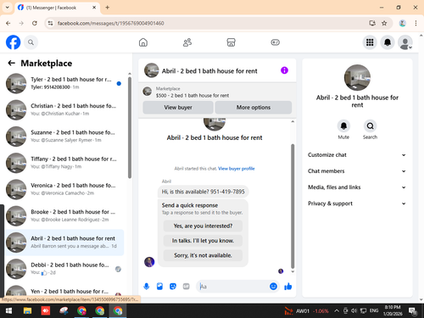Select Abril's conversation in the list
Image resolution: width=424 pixels, height=318 pixels.
click(64, 243)
